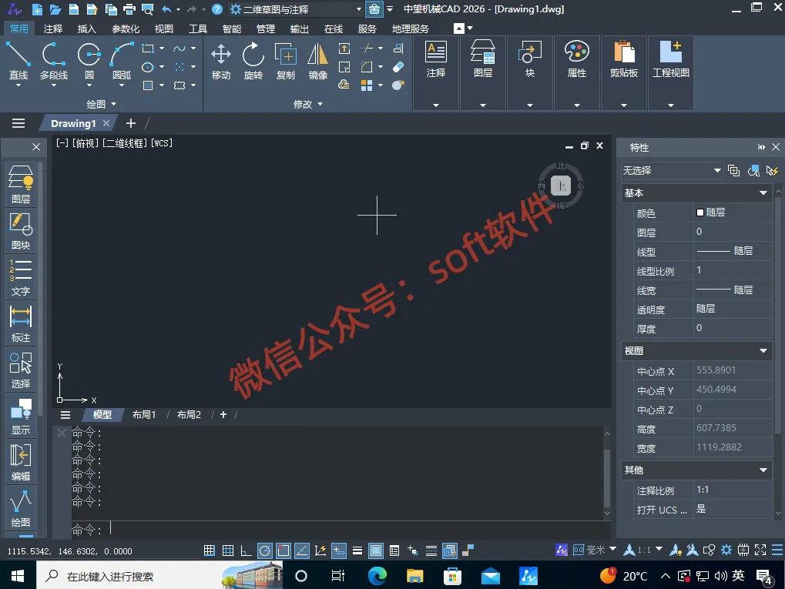785x589 pixels.
Task: Expand the 绘图 ribbon panel arrow
Action: pyautogui.click(x=114, y=104)
